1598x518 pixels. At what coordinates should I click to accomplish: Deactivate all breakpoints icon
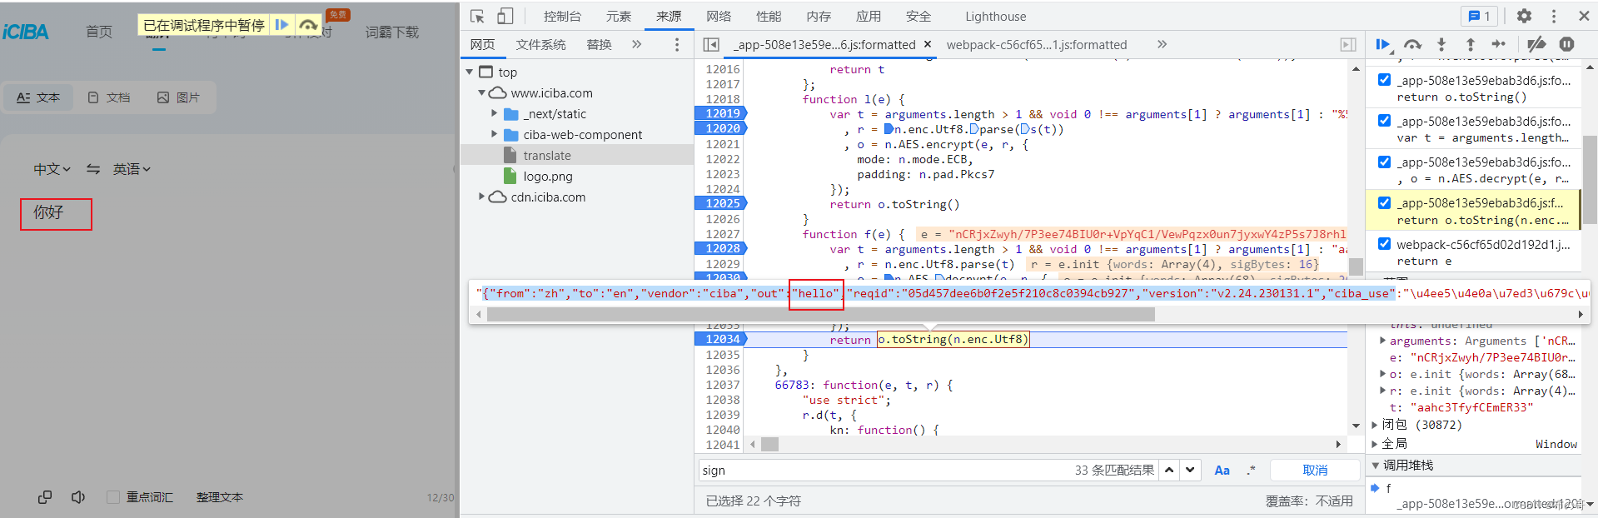1537,44
